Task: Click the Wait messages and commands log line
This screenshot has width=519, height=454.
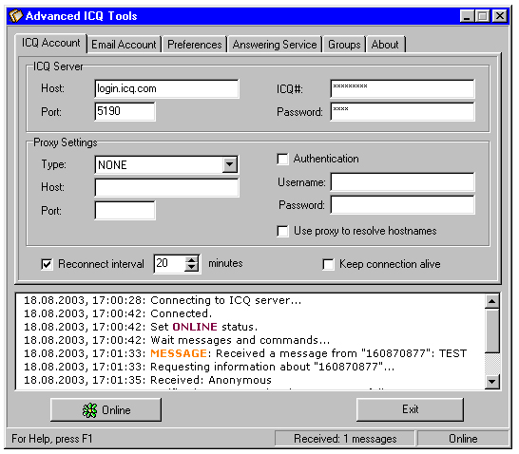Action: 177,340
